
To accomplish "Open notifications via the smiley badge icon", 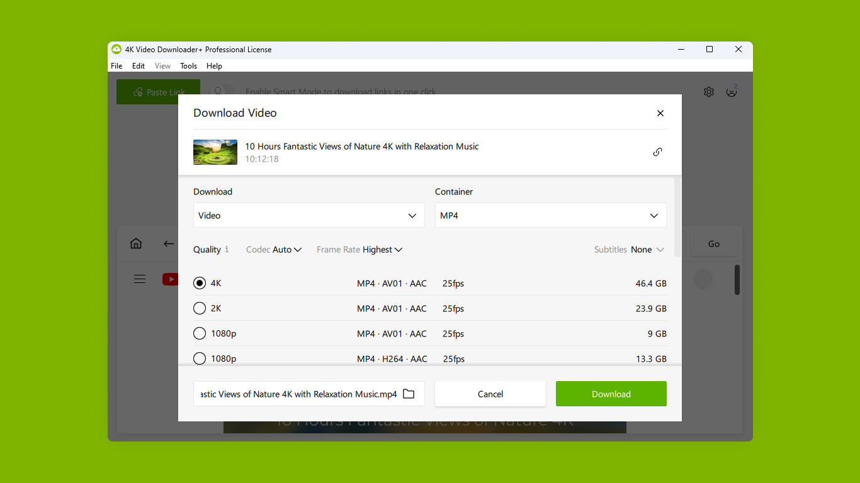I will click(731, 92).
